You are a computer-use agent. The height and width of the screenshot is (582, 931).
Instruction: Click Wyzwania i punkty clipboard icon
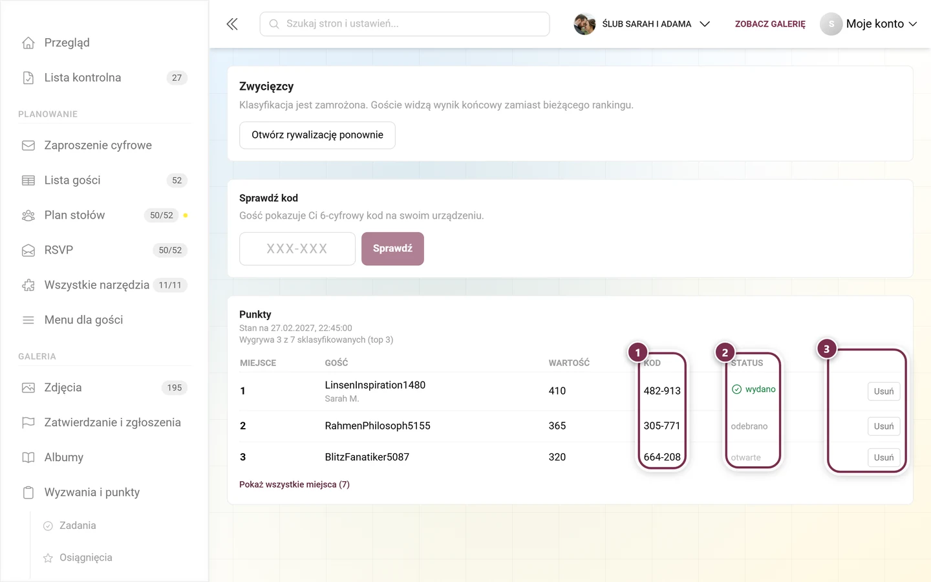point(28,493)
